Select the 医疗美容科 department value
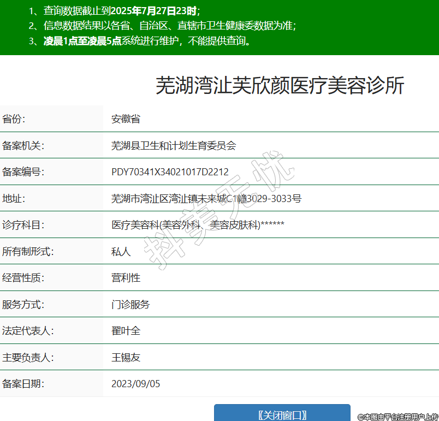Screen dimensions: 439x421 tap(198, 225)
